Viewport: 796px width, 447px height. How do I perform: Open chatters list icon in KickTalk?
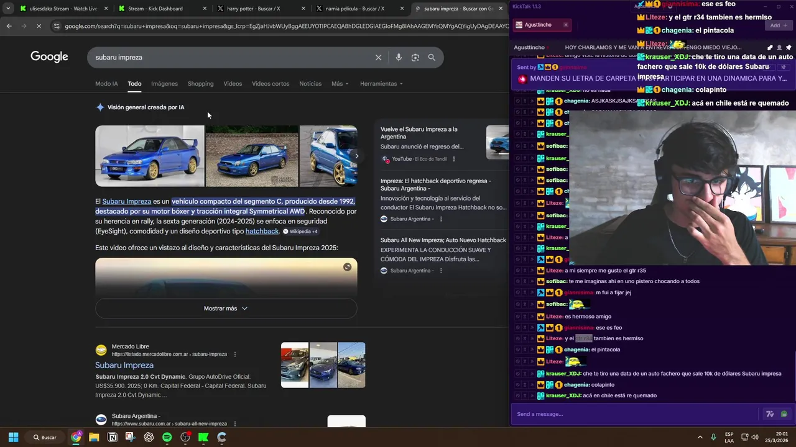pyautogui.click(x=779, y=47)
